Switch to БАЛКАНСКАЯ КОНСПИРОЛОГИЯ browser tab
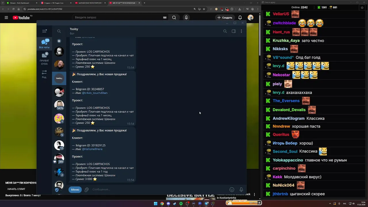 [90, 3]
